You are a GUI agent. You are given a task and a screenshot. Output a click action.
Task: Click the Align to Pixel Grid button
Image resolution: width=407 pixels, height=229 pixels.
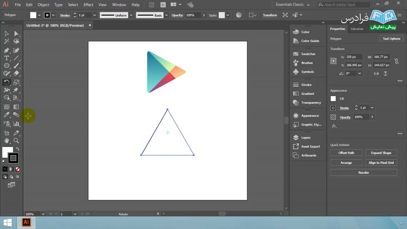[x=381, y=163]
